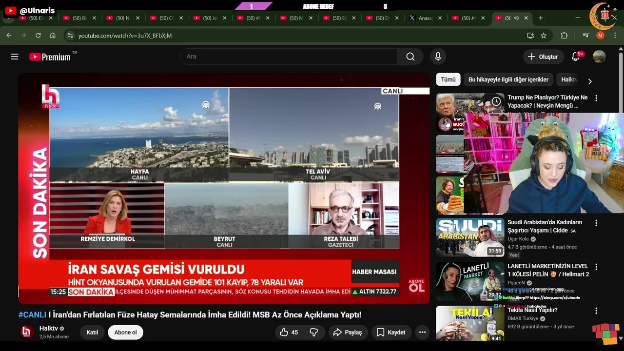
Task: Open options for the Tekila Nasıl Yapılır video
Action: pos(596,311)
